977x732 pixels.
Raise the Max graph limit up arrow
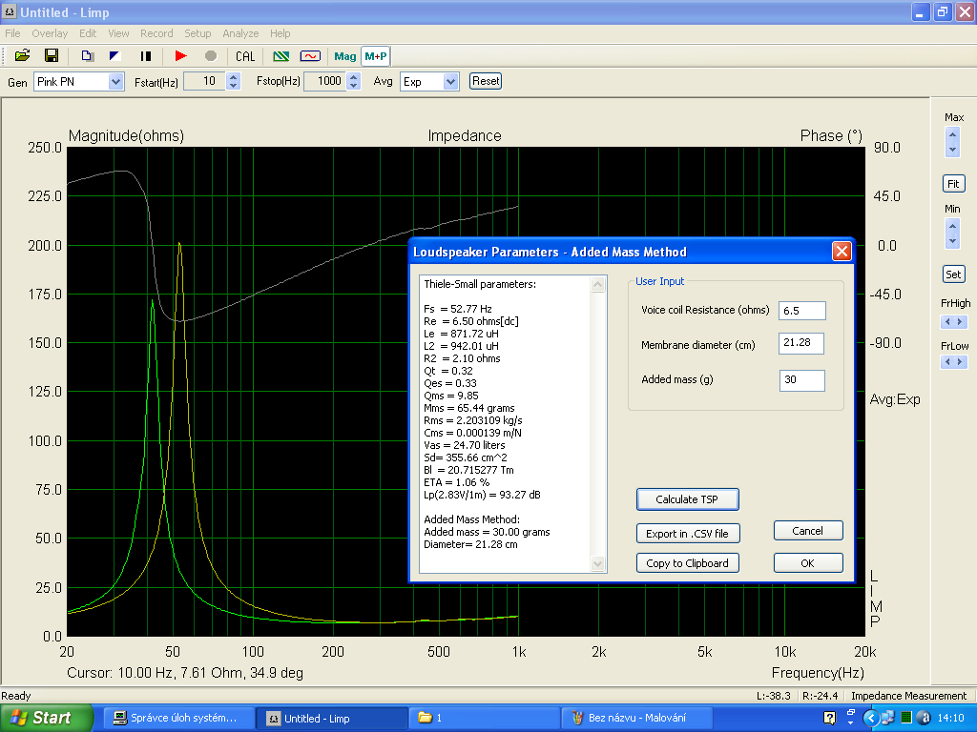pos(952,134)
